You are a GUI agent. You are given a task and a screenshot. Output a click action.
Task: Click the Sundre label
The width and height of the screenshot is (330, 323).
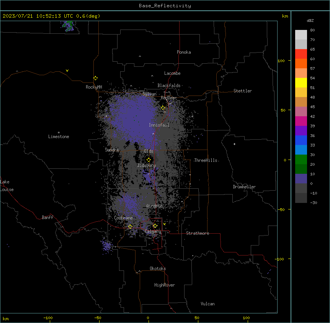pyautogui.click(x=112, y=150)
